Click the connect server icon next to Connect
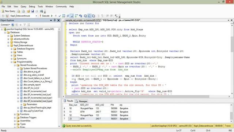 [13, 25]
